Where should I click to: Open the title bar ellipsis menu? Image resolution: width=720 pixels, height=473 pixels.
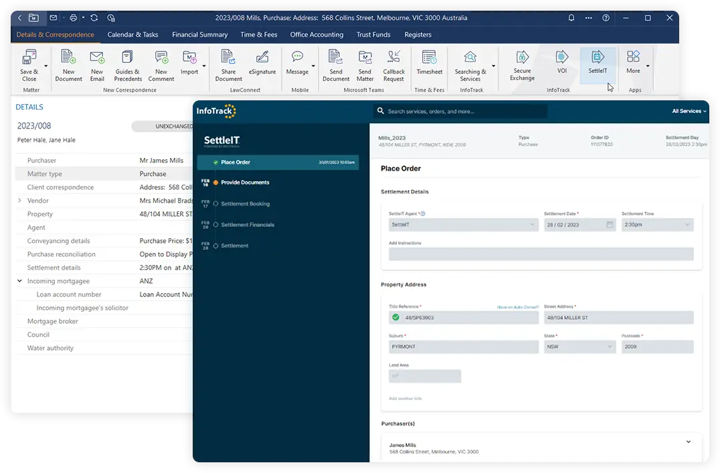click(588, 18)
